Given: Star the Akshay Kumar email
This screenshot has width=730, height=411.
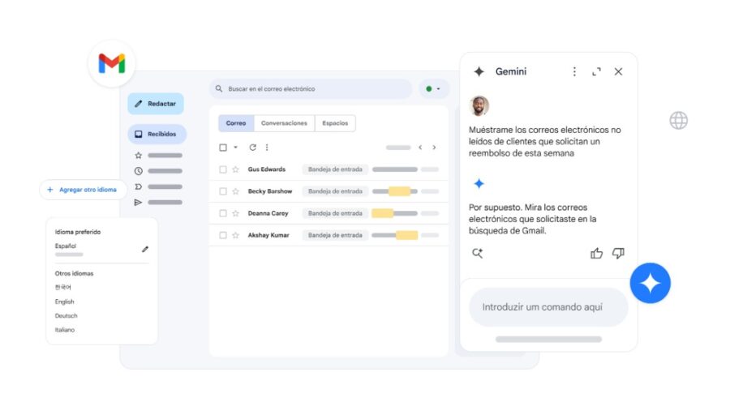Looking at the screenshot, I should (235, 235).
